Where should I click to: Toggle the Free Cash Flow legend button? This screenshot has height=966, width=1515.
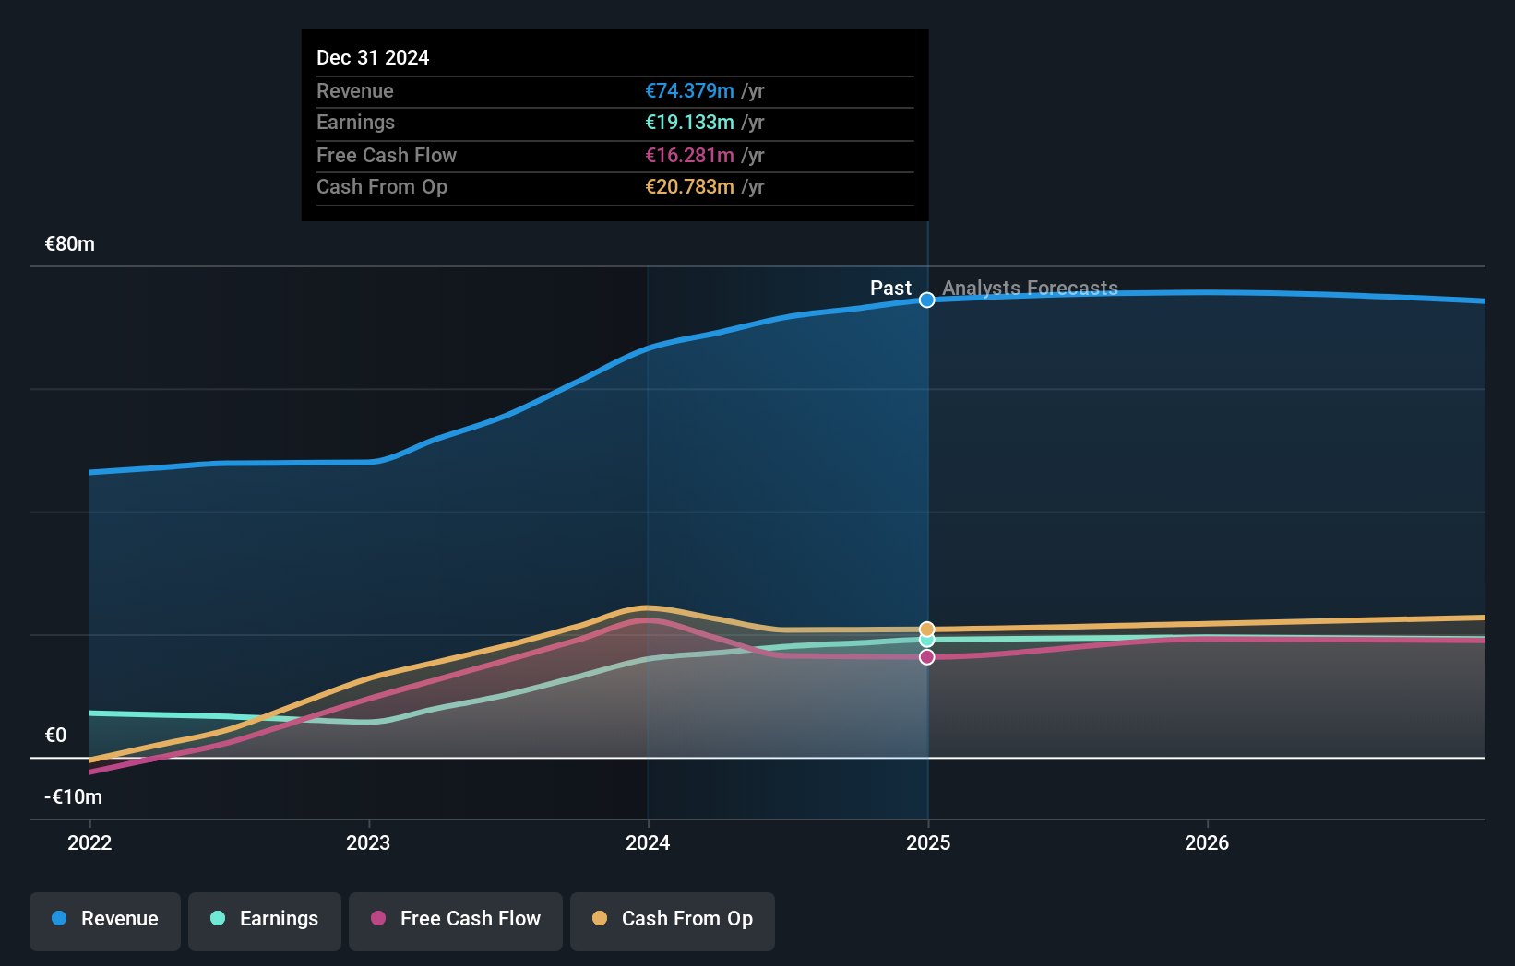pyautogui.click(x=456, y=921)
